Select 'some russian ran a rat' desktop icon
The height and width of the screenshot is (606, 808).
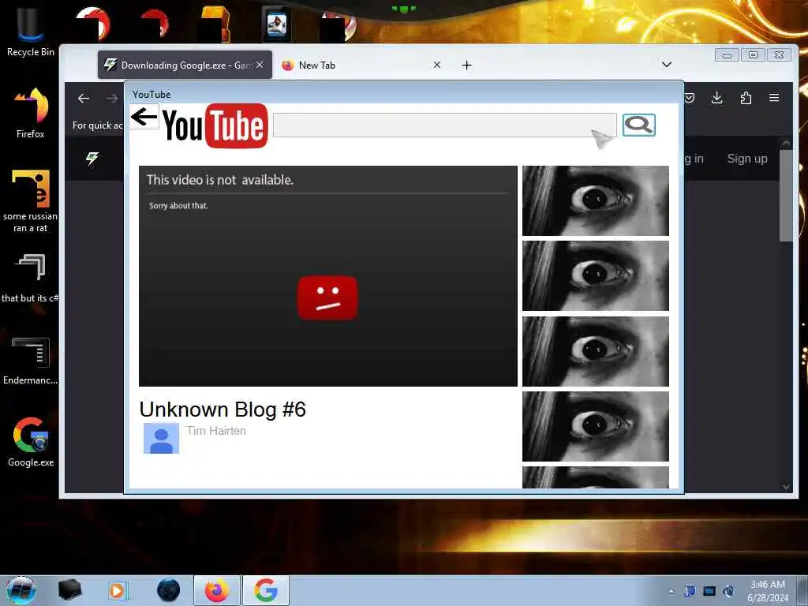click(31, 201)
